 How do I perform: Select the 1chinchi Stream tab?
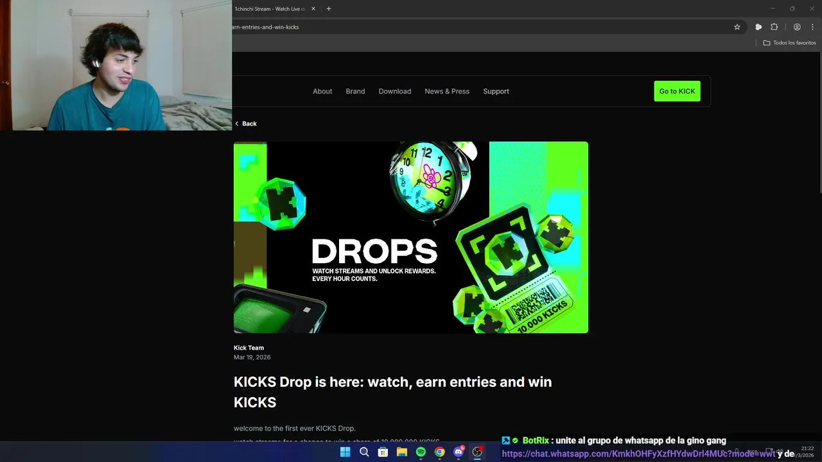point(270,9)
